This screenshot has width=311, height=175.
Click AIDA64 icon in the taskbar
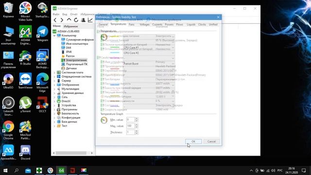coord(61,170)
